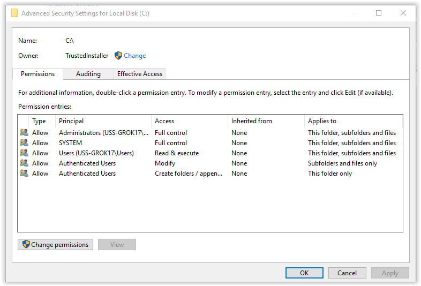
Task: Switch to the Auditing tab
Action: [88, 74]
